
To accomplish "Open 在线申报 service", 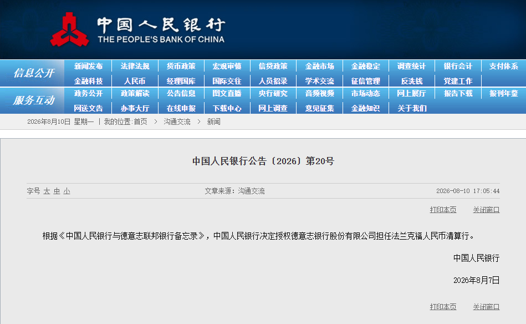I will [181, 108].
